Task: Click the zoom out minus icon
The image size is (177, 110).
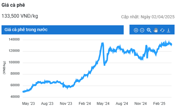Action: coord(142,30)
